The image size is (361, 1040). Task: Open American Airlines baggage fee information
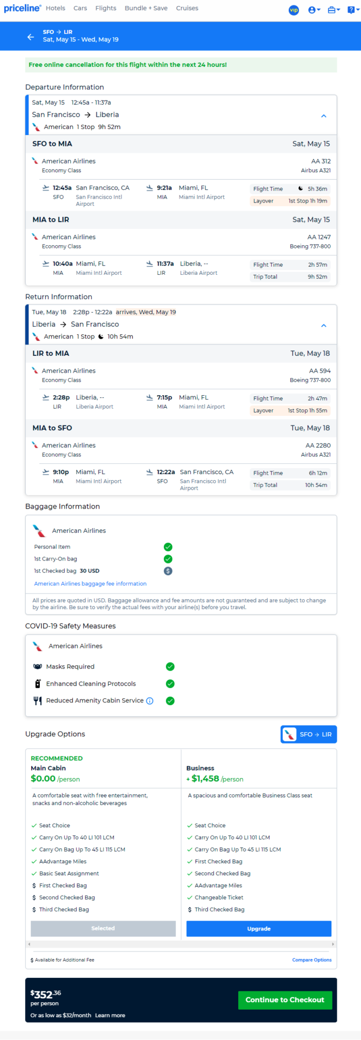91,584
